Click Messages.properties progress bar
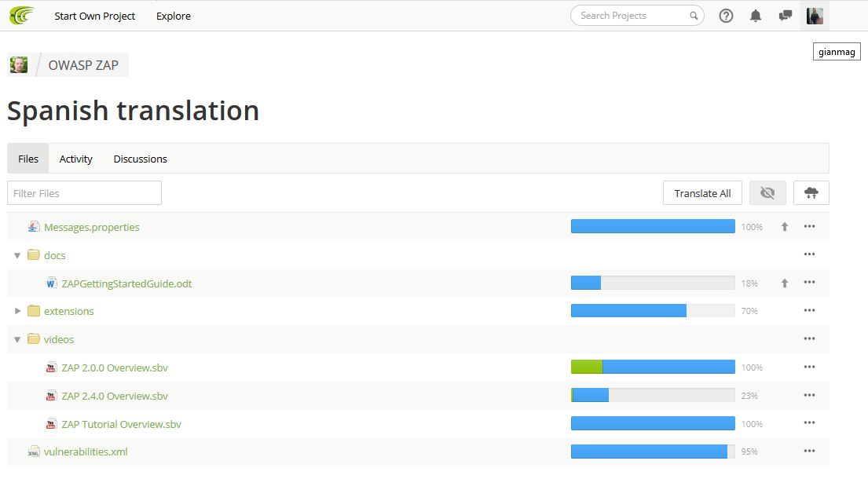The width and height of the screenshot is (868, 479). coord(653,226)
